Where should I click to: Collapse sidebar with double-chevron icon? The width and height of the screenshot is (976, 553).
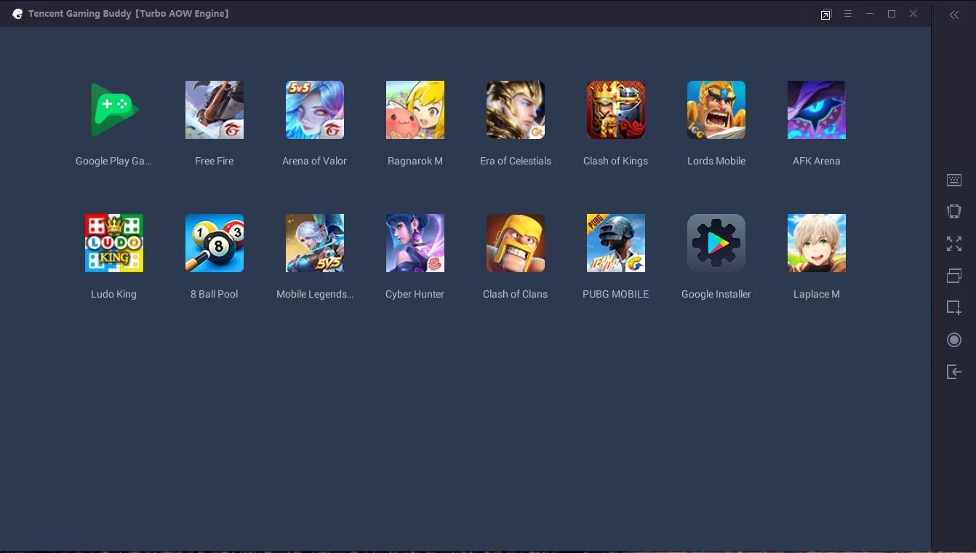(954, 15)
